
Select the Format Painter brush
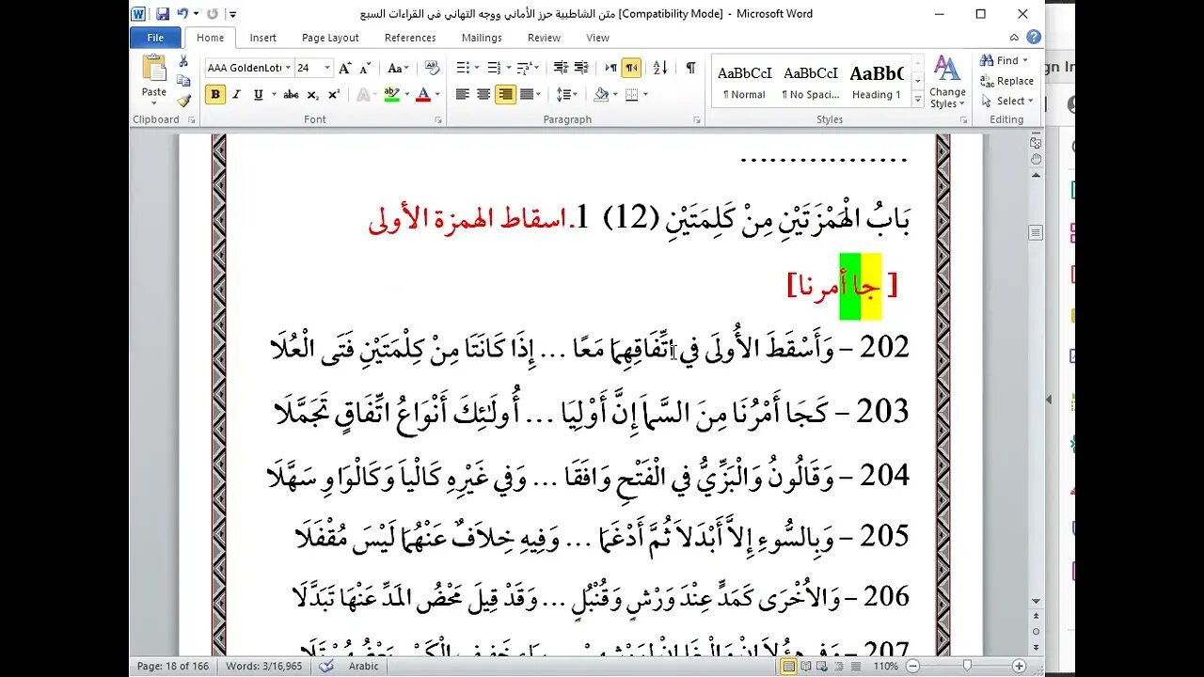[x=183, y=100]
